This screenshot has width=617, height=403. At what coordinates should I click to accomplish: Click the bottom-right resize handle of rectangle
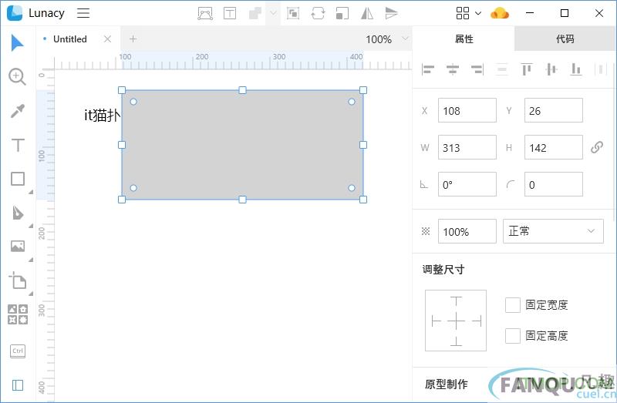[363, 200]
